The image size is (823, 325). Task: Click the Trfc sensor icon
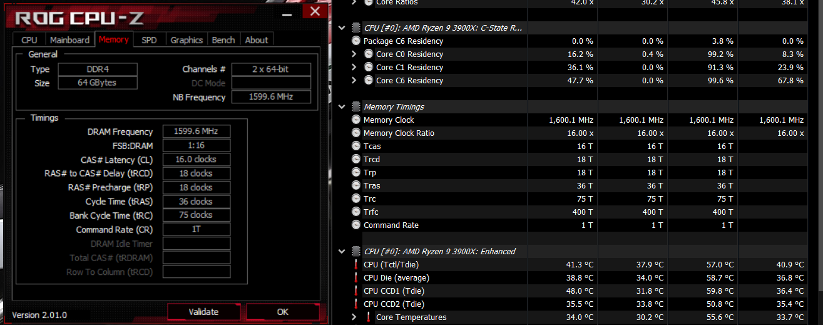(356, 212)
